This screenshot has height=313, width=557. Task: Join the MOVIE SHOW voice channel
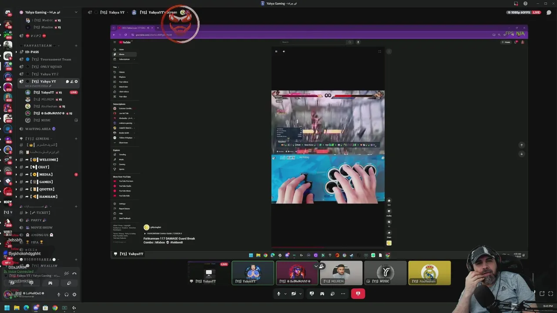tap(48, 227)
